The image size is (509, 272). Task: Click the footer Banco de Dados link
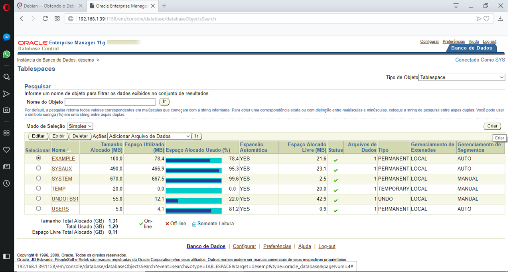click(206, 246)
